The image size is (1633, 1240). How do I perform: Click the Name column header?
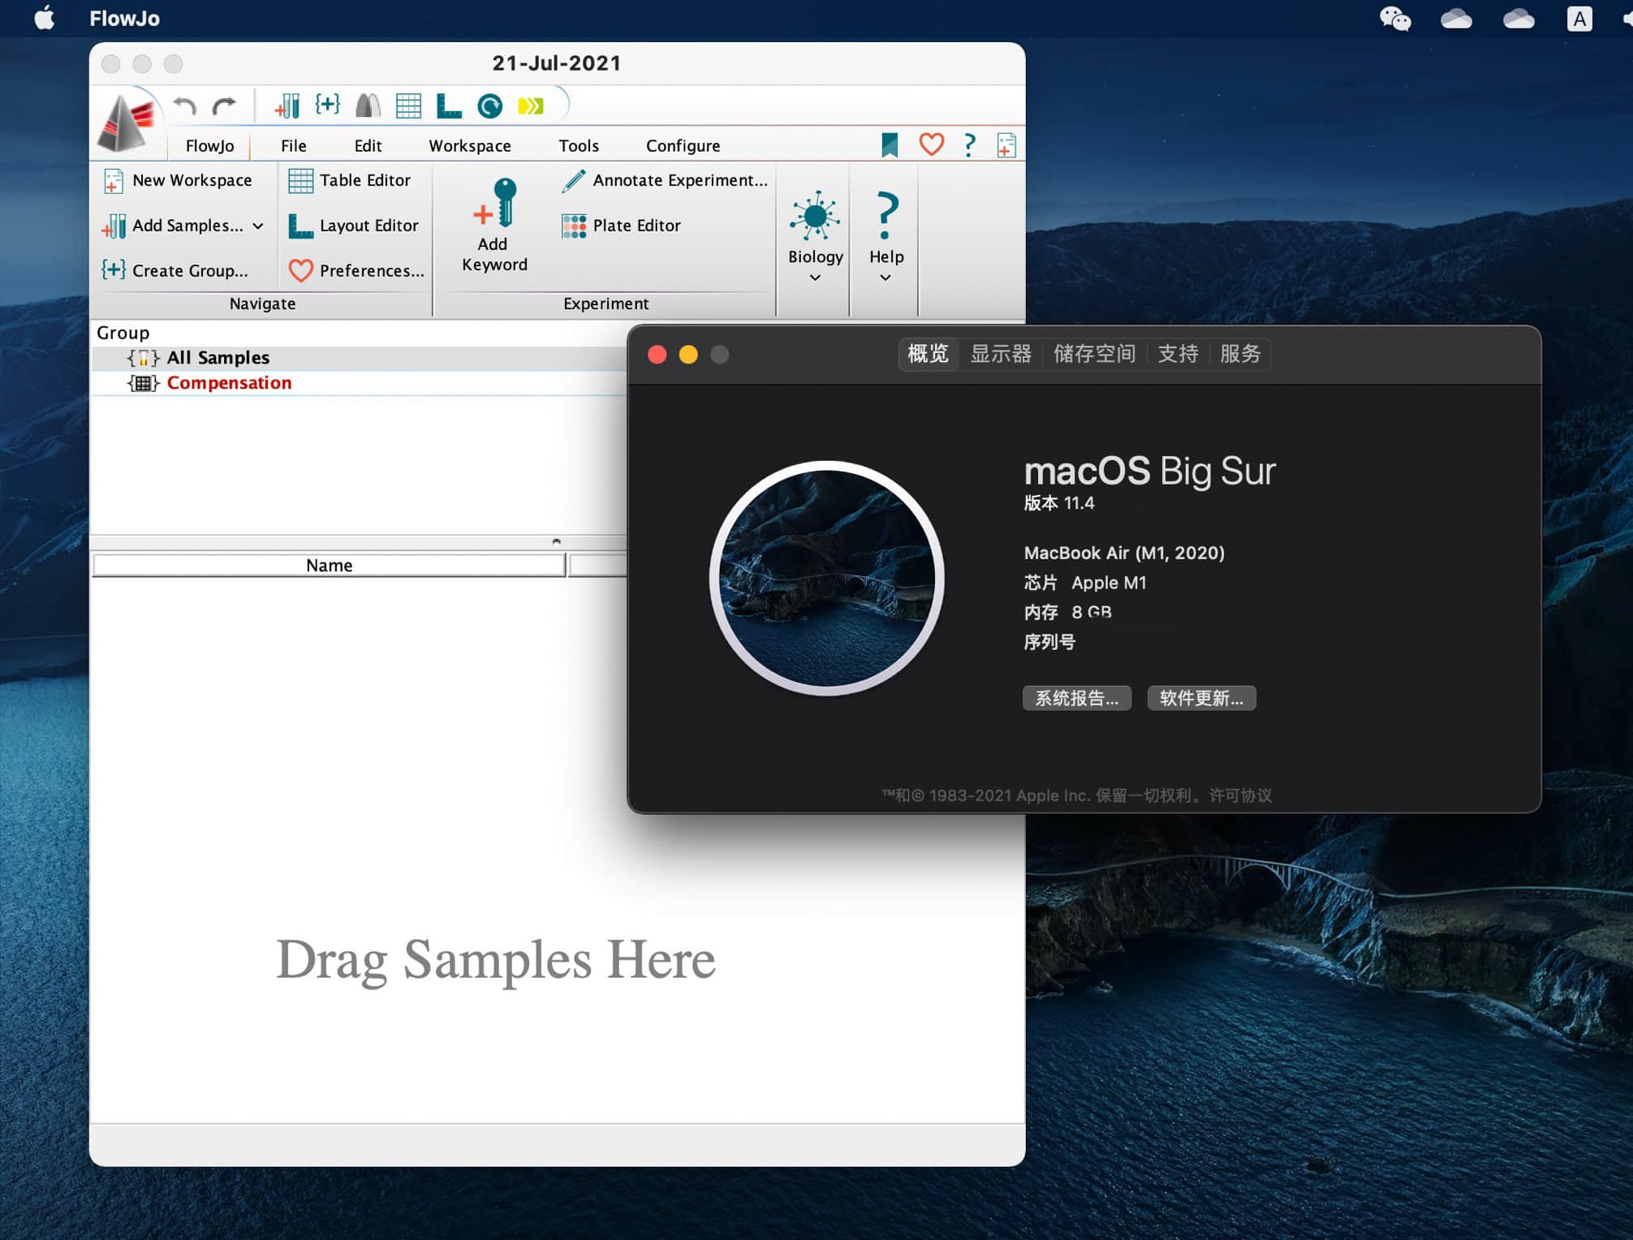click(x=329, y=565)
